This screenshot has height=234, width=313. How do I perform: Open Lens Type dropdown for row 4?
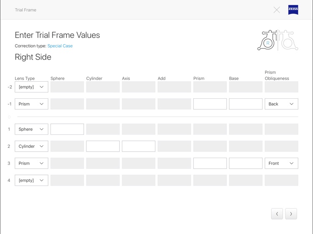pyautogui.click(x=31, y=180)
